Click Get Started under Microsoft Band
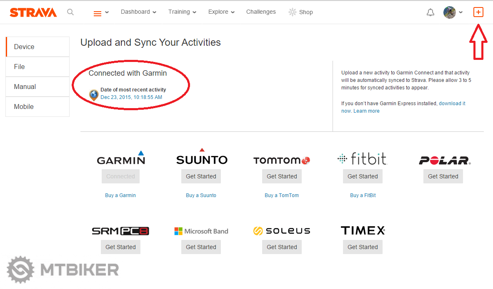 coord(201,247)
